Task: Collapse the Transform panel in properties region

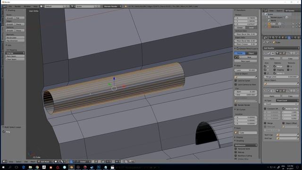Action: [240, 10]
